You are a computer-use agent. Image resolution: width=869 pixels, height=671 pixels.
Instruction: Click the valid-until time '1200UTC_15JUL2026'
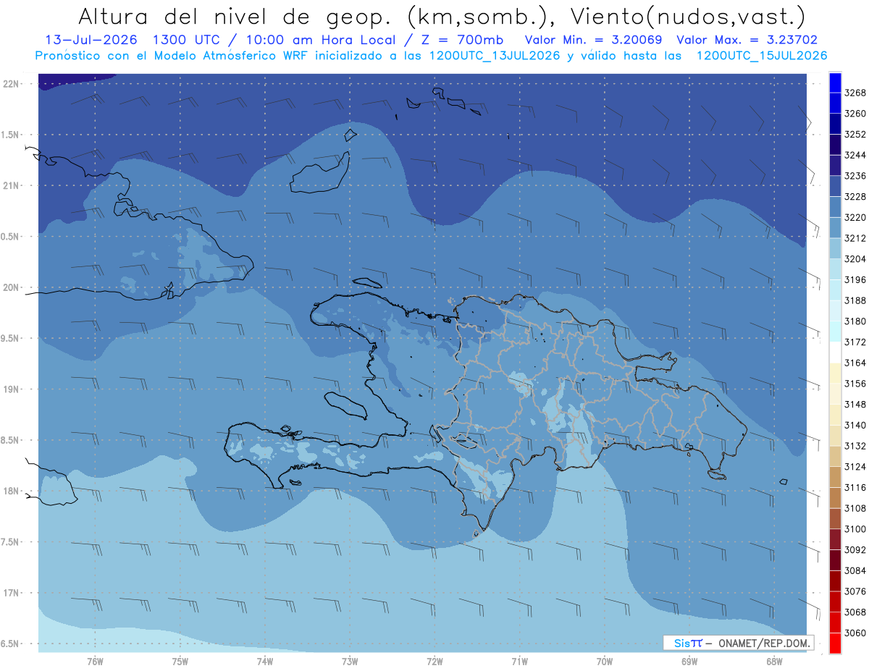coord(762,56)
